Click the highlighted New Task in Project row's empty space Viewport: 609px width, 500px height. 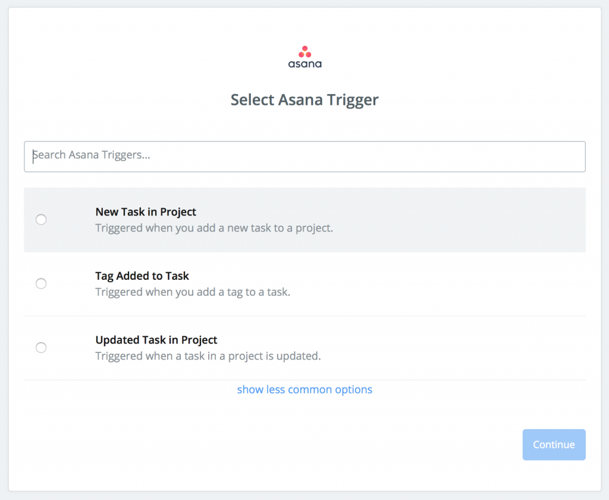coord(459,220)
